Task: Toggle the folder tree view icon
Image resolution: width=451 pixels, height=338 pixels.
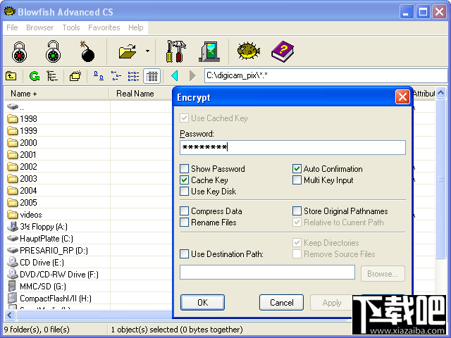Action: pyautogui.click(x=52, y=76)
